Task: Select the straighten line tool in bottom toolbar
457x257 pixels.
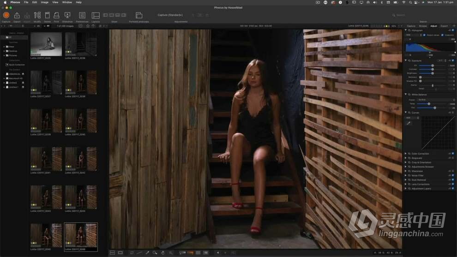Action: (139, 253)
